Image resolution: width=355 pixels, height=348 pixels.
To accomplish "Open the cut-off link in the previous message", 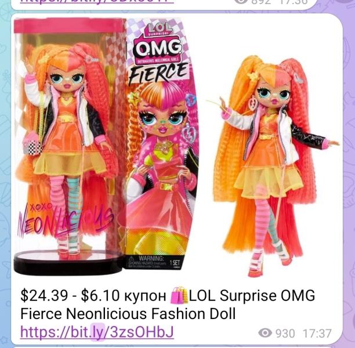I will coord(97,2).
